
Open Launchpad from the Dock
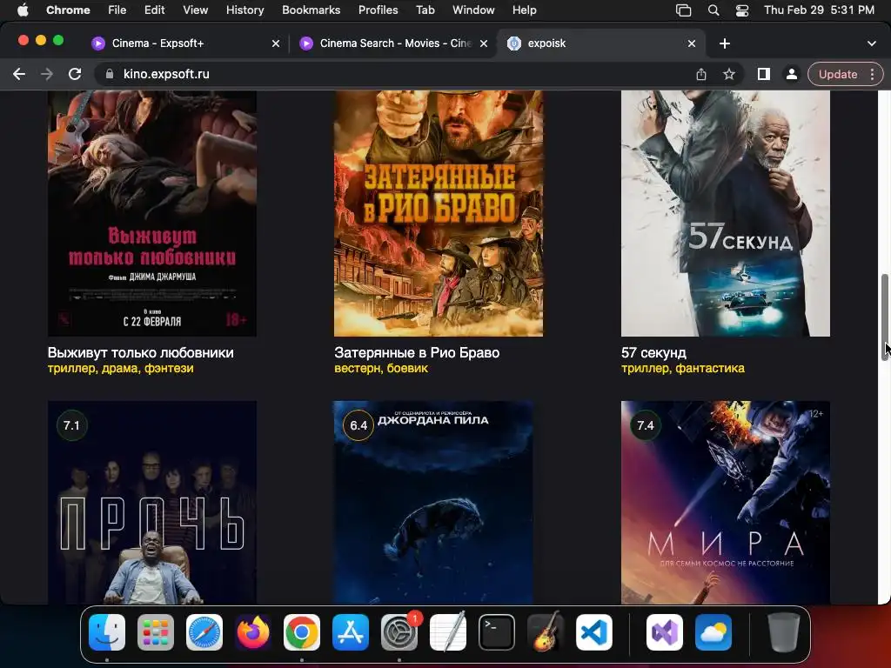pyautogui.click(x=156, y=632)
